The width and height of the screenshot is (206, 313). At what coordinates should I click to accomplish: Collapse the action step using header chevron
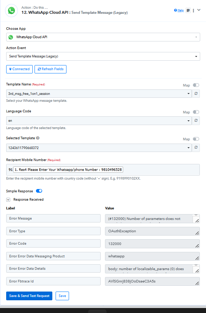click(x=199, y=10)
